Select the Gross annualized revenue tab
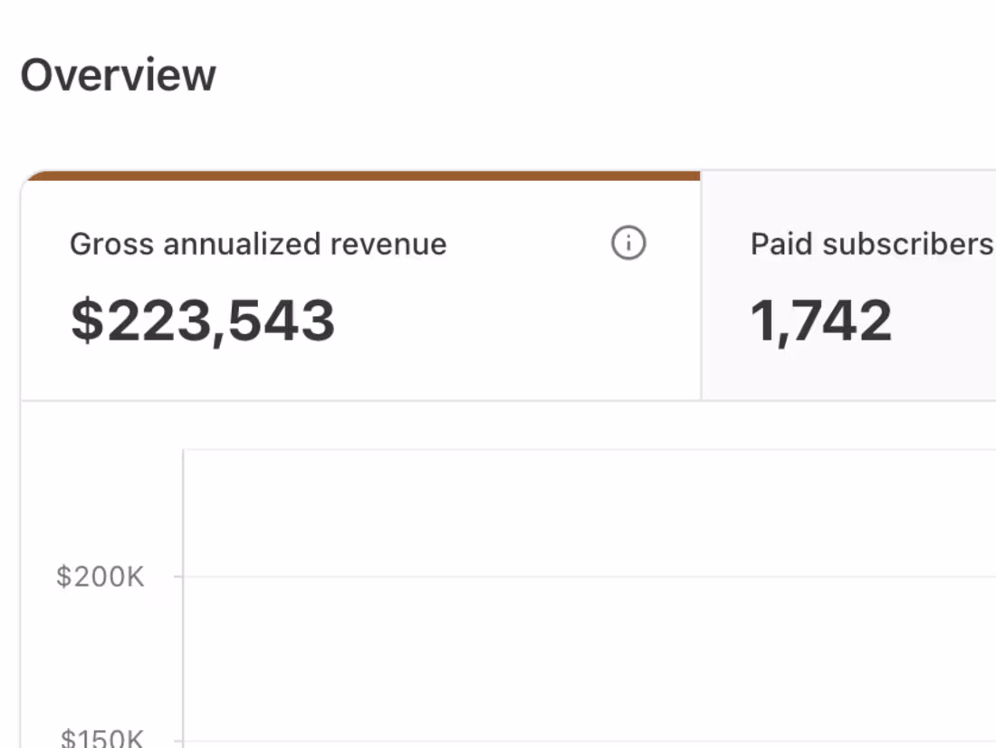 point(360,286)
